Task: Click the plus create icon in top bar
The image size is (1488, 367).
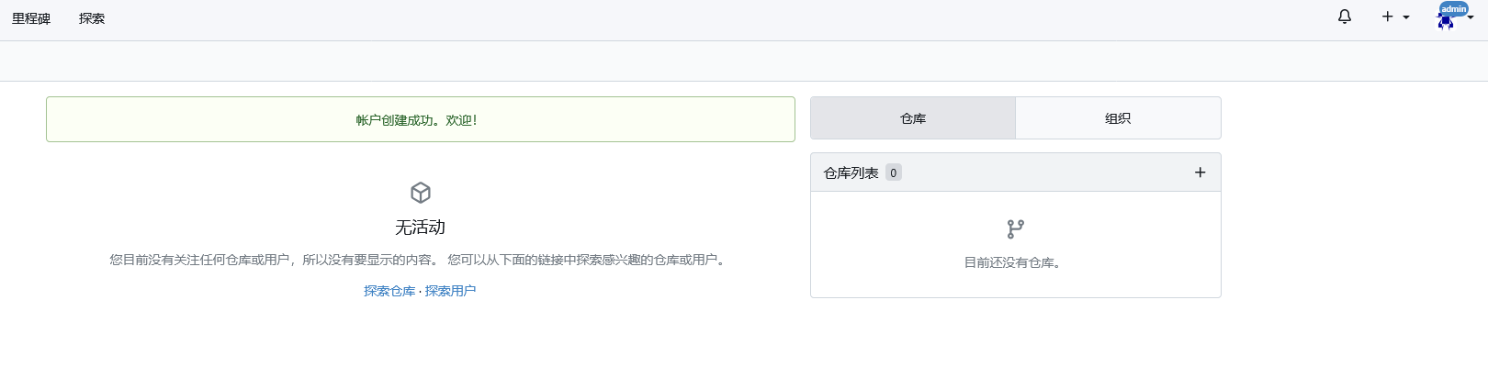Action: [x=1387, y=17]
